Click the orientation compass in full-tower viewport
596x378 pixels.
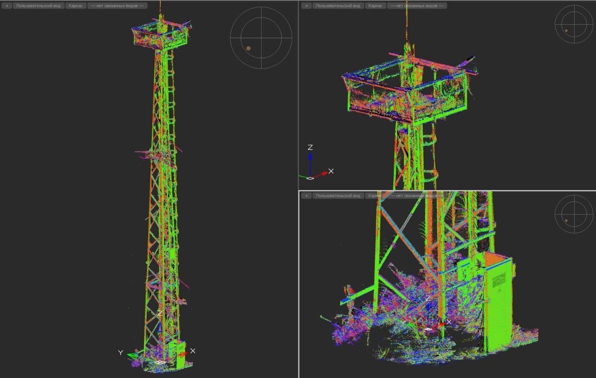pos(261,38)
